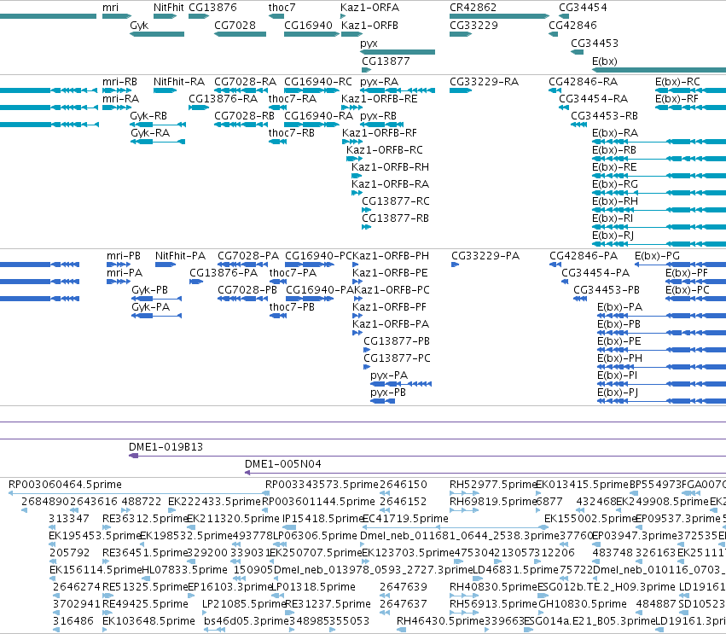Click the EK103648.5prime EST label
This screenshot has height=634, width=726.
point(148,621)
